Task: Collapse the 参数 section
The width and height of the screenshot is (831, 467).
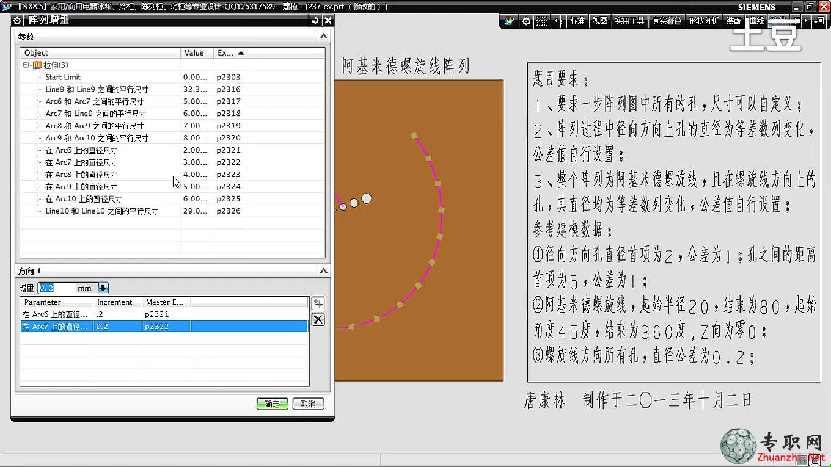Action: point(323,37)
